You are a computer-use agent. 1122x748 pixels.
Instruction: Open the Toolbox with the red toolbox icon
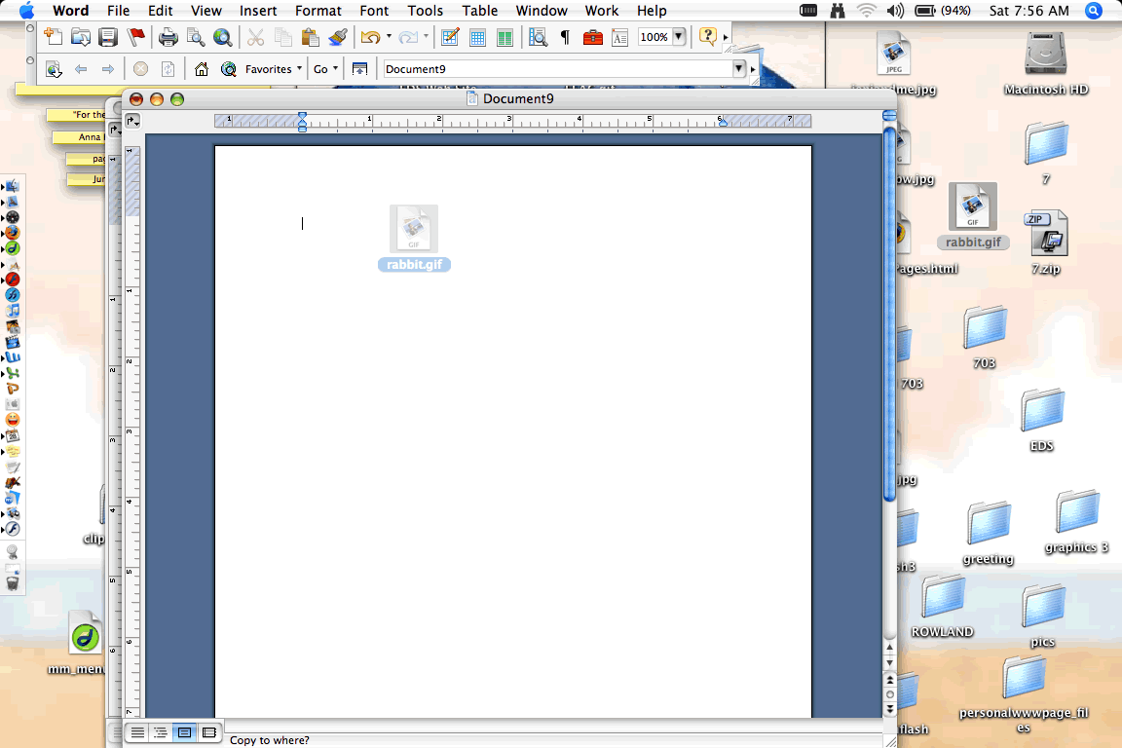(593, 36)
